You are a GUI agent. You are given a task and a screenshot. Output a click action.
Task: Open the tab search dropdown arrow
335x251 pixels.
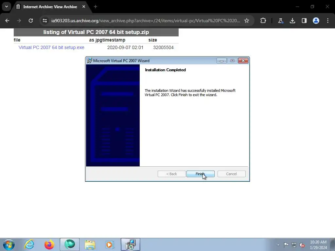[7, 7]
